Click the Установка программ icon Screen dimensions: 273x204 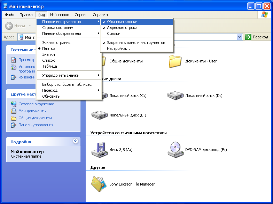(x=13, y=67)
